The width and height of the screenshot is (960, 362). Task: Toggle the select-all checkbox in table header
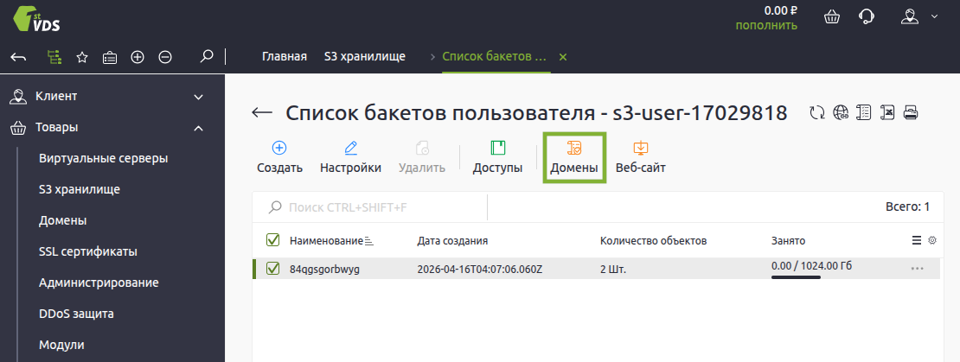(272, 240)
